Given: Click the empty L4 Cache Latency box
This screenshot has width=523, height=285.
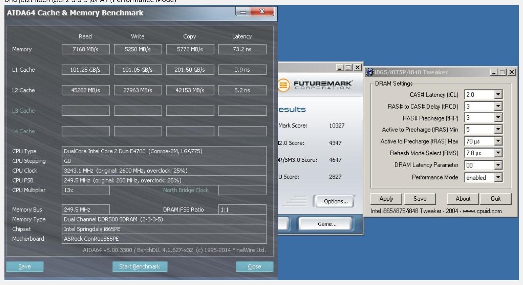Looking at the screenshot, I should (242, 131).
